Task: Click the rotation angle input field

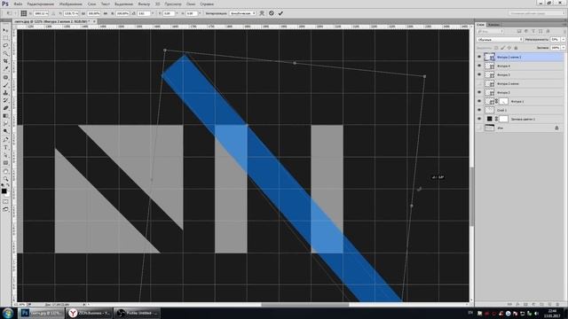Action: 144,13
